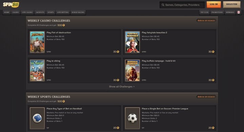Viewport: 244px width, 132px height.
Task: Open the Sports menu item
Action: 50,12
